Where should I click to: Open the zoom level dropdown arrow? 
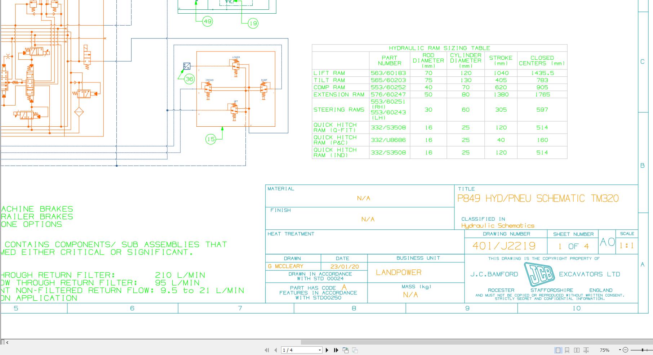coord(620,350)
